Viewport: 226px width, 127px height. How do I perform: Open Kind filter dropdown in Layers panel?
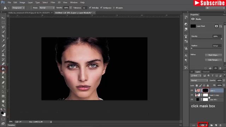click(x=196, y=75)
